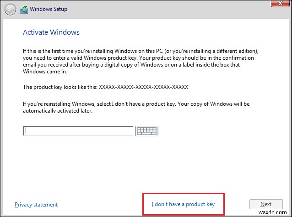Click the Windows Setup title bar icon
Image resolution: width=292 pixels, height=217 pixels.
point(24,8)
